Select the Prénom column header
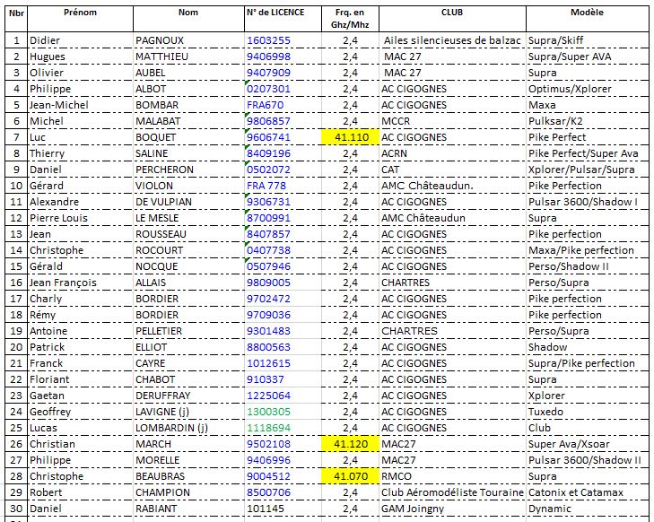 80,19
